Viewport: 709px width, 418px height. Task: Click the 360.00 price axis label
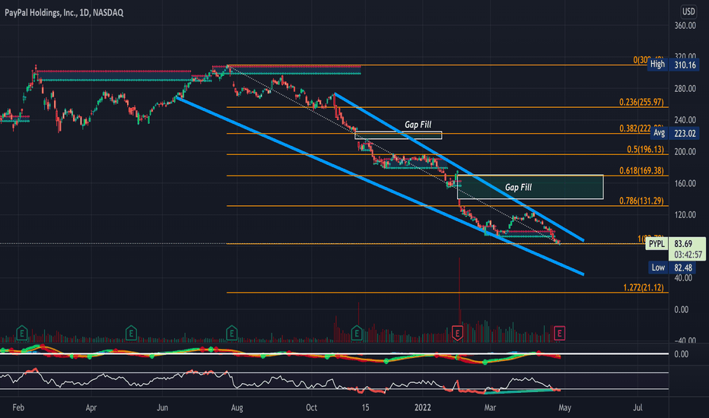point(685,26)
